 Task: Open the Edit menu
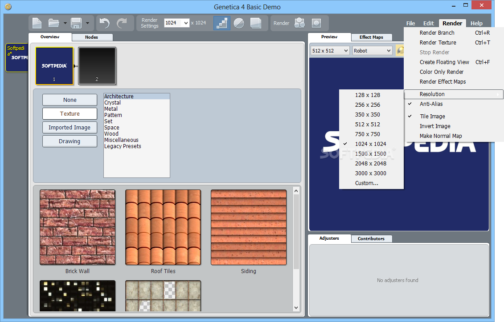click(428, 24)
